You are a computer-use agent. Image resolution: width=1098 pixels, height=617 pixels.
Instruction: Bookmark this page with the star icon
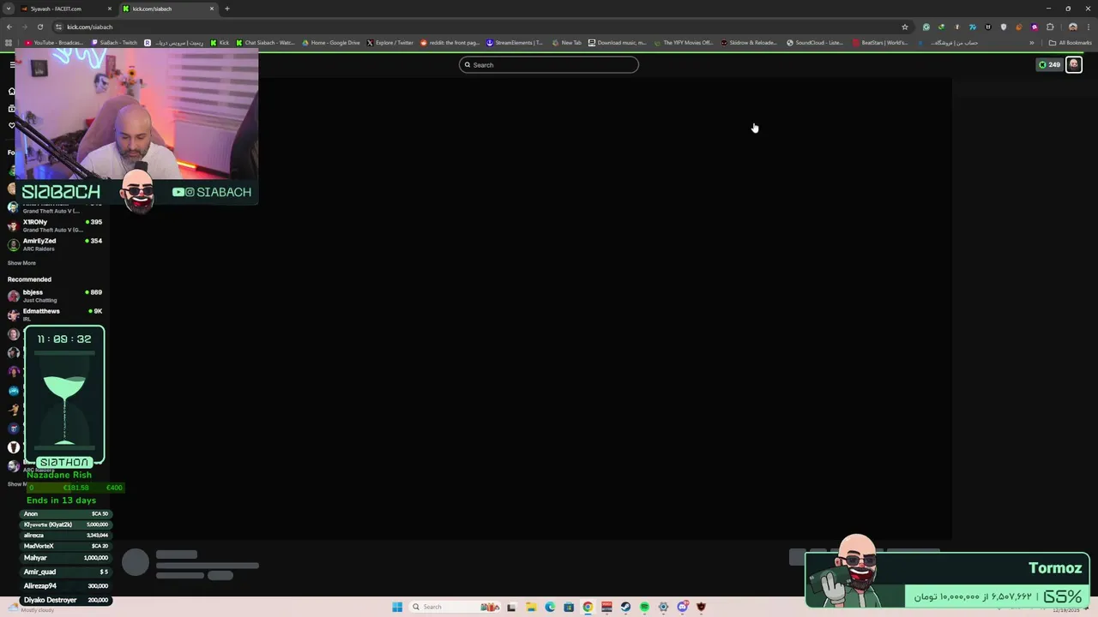pyautogui.click(x=904, y=27)
